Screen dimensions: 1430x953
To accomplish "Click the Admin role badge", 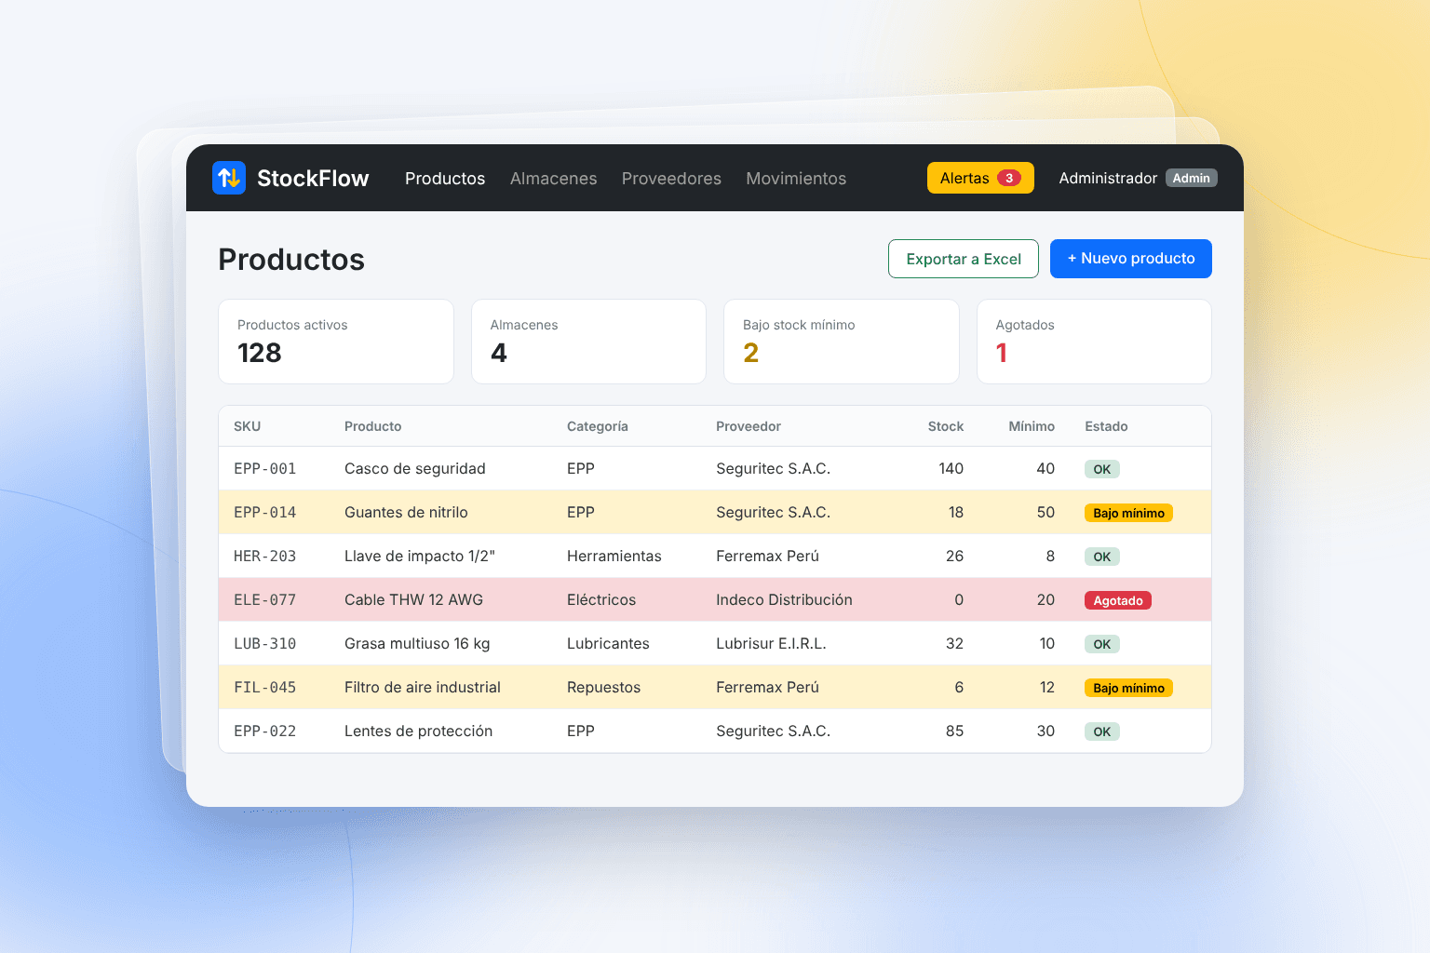I will (1191, 178).
